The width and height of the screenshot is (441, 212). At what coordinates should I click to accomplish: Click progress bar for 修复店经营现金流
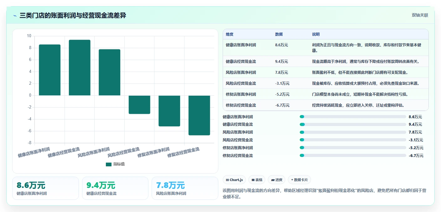point(353,155)
